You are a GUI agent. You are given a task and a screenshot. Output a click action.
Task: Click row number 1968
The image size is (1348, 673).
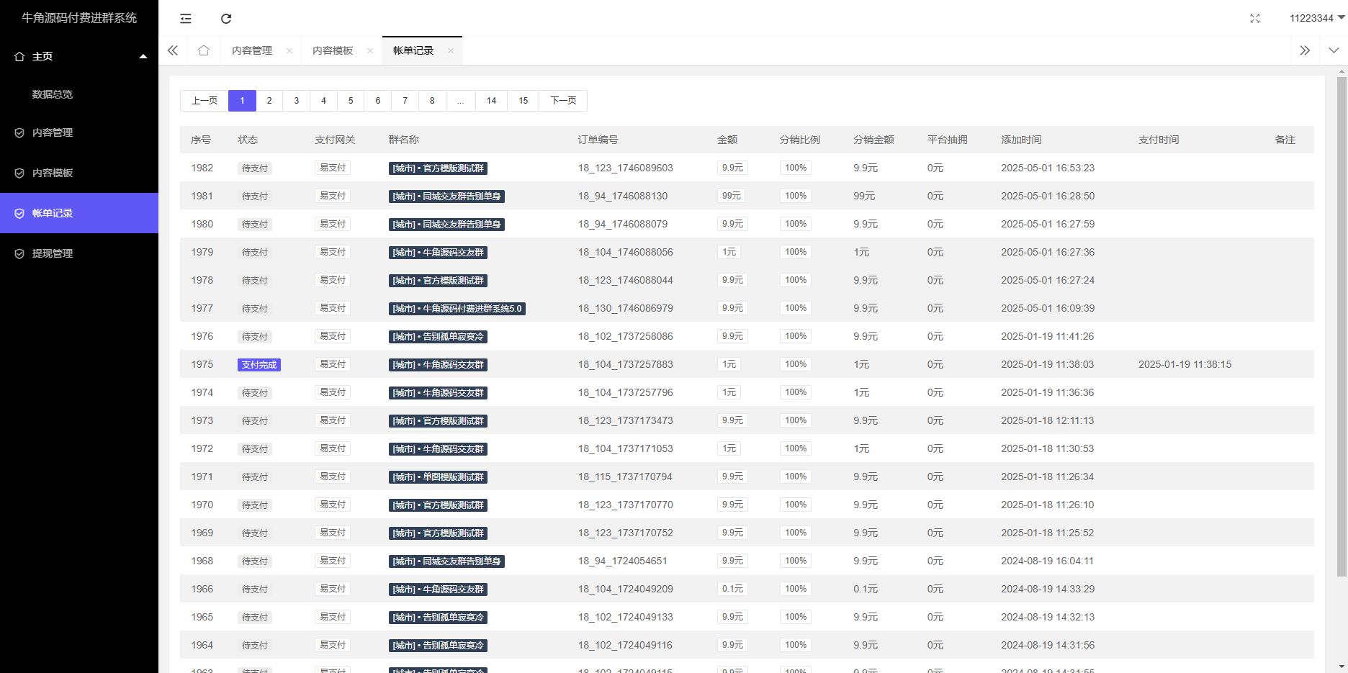202,561
